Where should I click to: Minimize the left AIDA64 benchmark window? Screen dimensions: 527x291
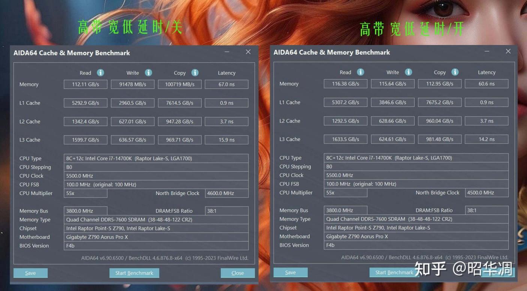pyautogui.click(x=227, y=52)
